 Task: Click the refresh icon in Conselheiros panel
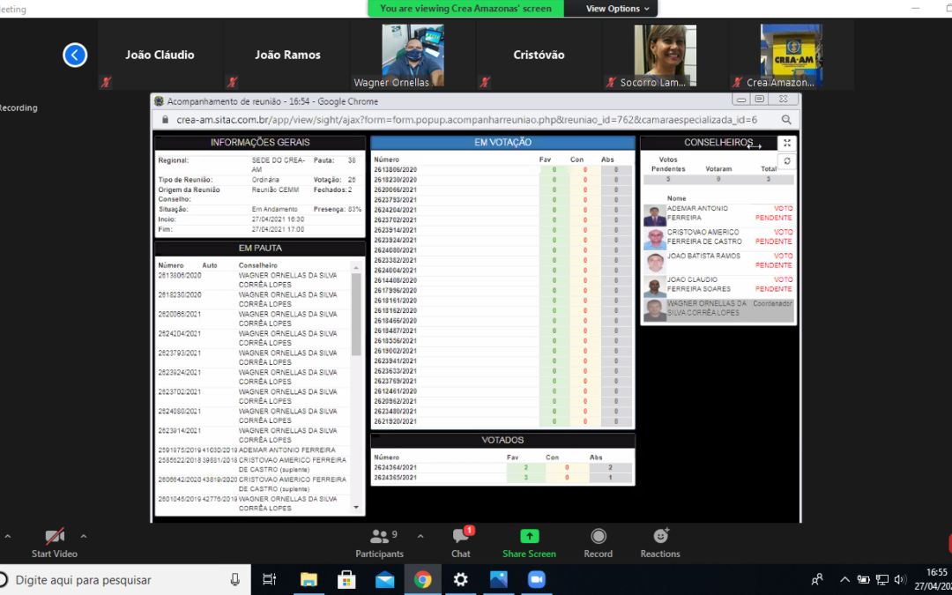click(787, 161)
